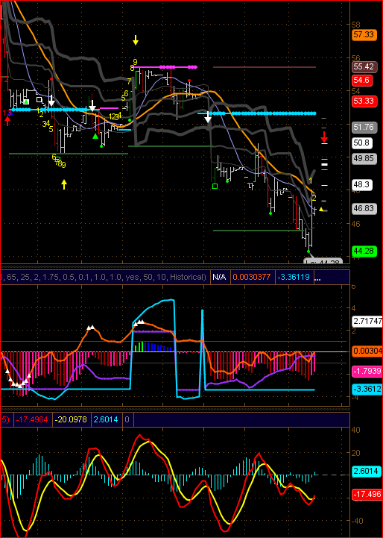Click the cyan 2.6014 value in lower header
Screen dimensions: 383x538
(x=106, y=419)
